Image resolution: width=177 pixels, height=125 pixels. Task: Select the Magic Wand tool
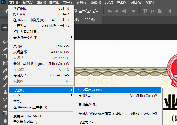5,49
